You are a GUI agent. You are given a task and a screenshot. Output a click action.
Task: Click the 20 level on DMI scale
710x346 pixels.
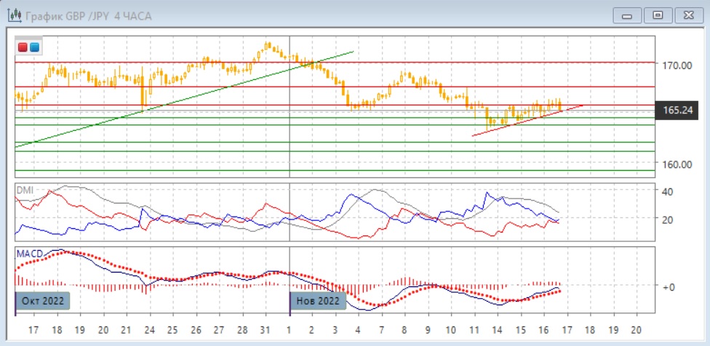[x=666, y=219]
